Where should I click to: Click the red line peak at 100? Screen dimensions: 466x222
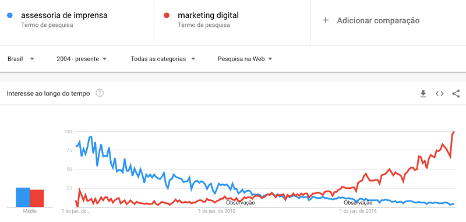(x=454, y=132)
